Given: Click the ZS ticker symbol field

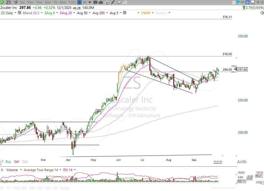Looking at the screenshot, I should pos(8,2).
